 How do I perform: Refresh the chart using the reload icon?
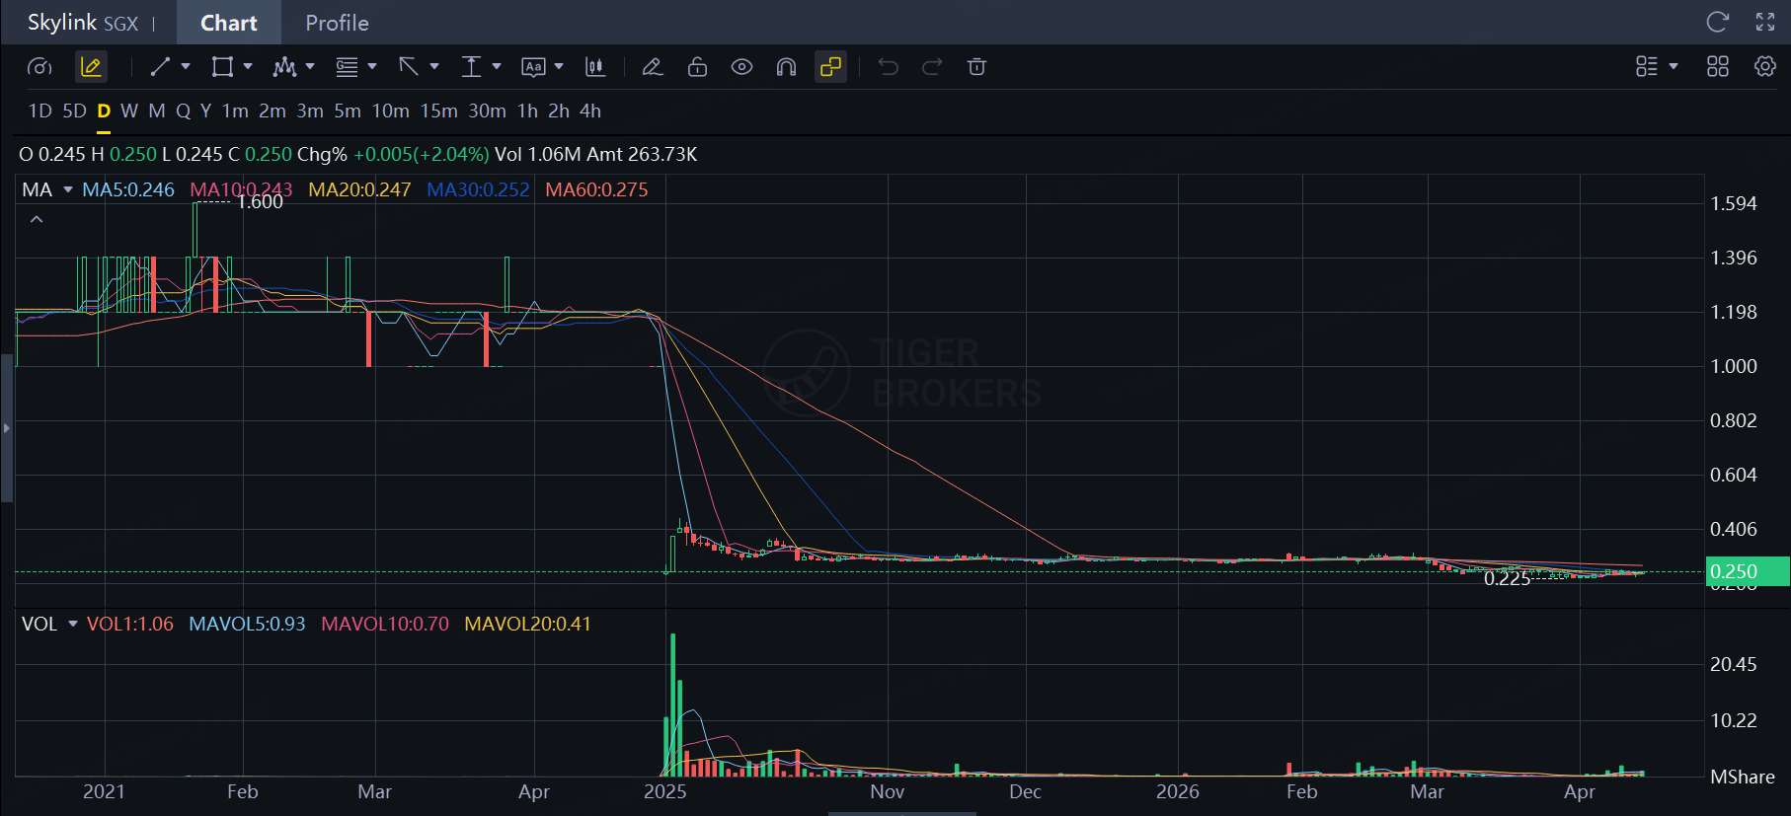point(1718,22)
